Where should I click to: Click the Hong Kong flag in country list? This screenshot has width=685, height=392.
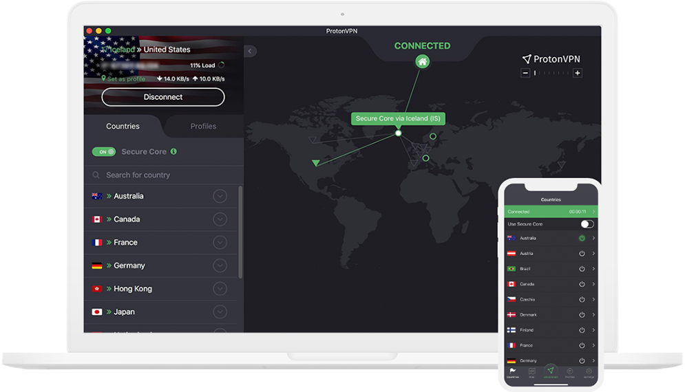97,289
